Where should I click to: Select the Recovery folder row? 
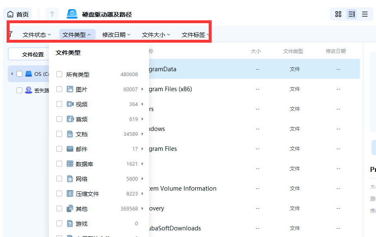254,208
